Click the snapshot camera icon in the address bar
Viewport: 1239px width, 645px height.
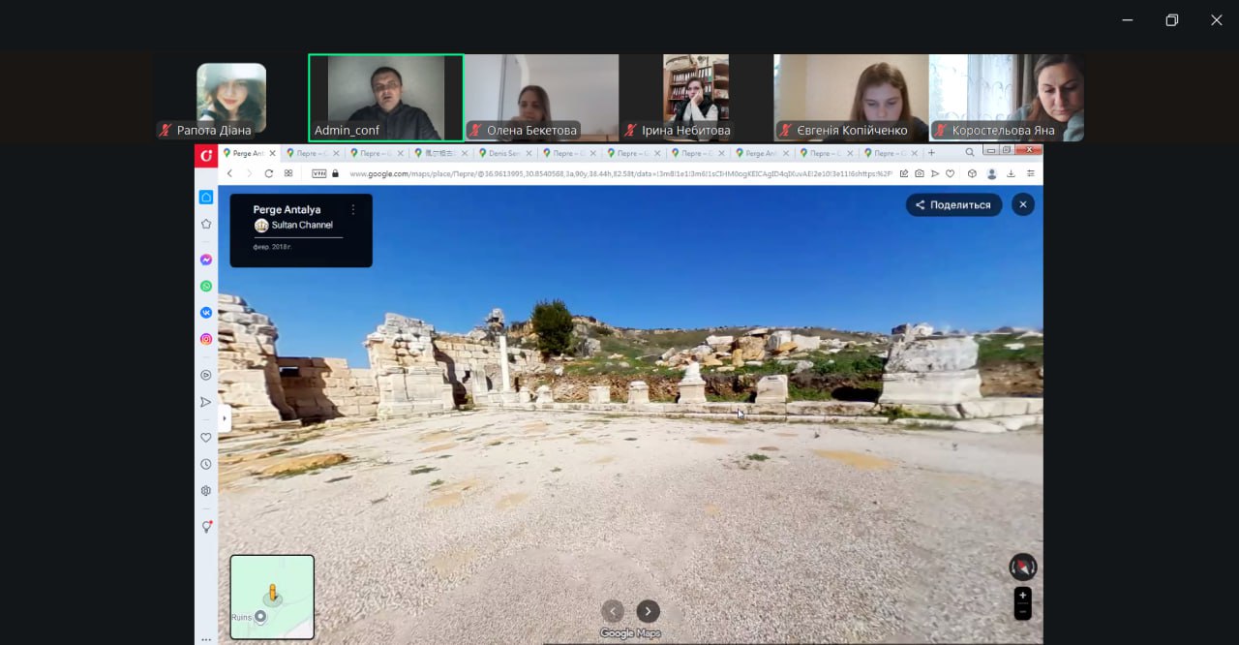tap(919, 173)
